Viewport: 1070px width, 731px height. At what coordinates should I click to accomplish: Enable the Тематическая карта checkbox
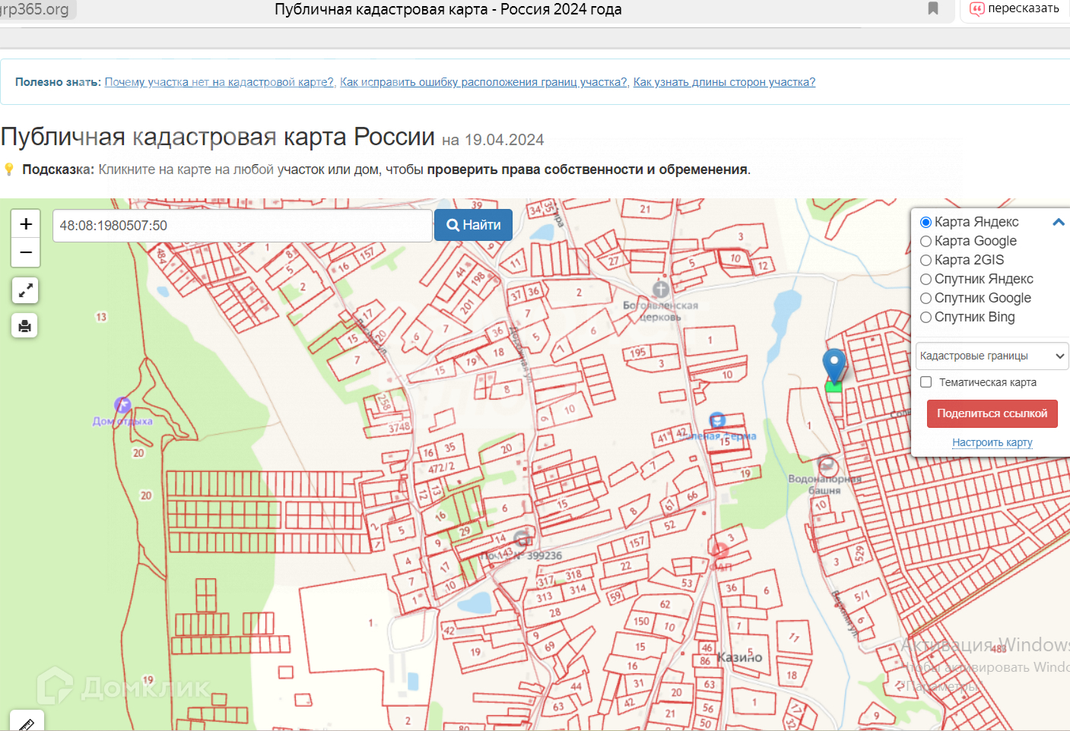[926, 382]
